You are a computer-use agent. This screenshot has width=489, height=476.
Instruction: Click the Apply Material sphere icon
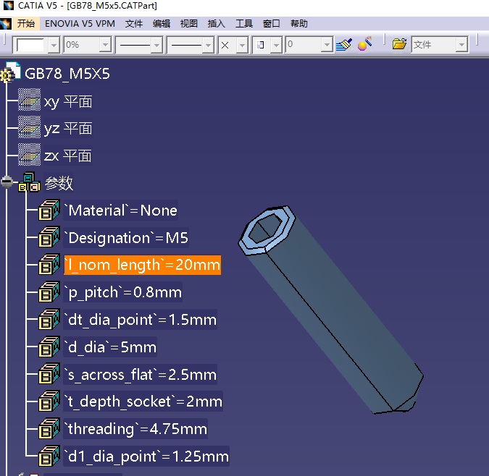[364, 44]
